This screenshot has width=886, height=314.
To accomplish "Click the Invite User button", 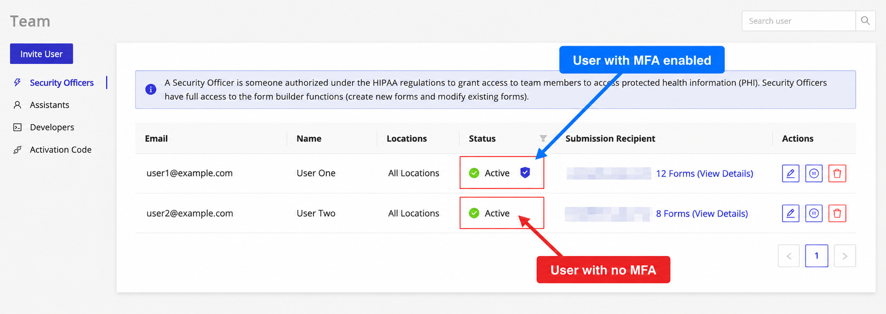I will pyautogui.click(x=41, y=54).
